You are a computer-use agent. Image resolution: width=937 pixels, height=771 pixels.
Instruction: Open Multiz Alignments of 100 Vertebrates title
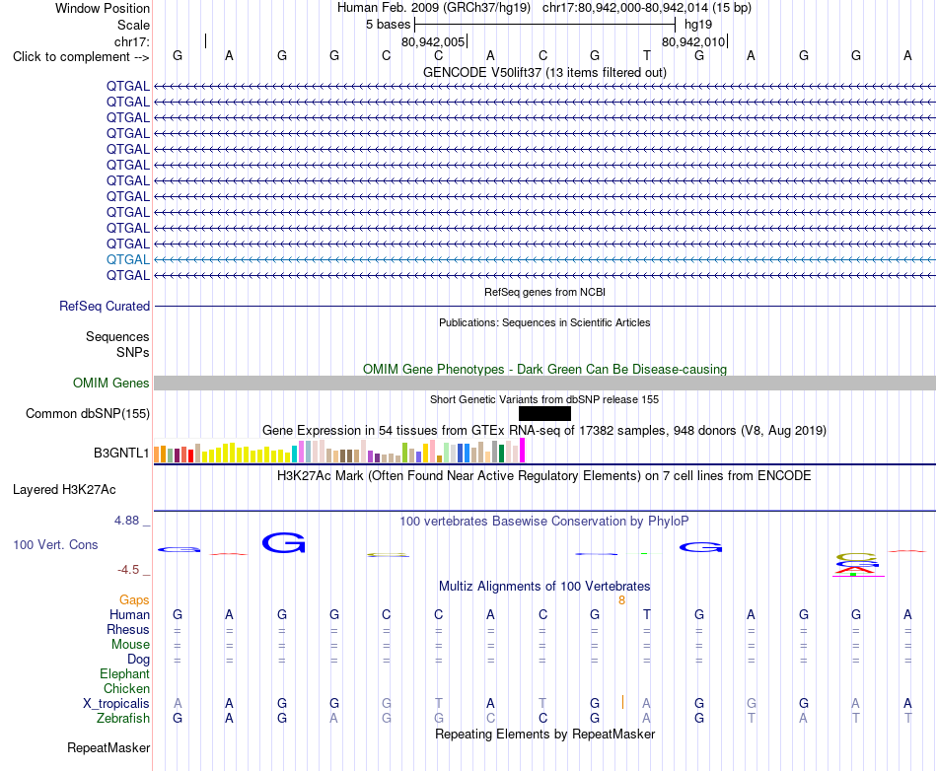click(x=544, y=586)
